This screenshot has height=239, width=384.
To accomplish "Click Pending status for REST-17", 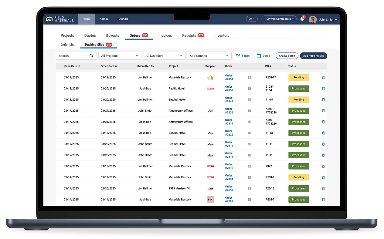I will pyautogui.click(x=299, y=78).
